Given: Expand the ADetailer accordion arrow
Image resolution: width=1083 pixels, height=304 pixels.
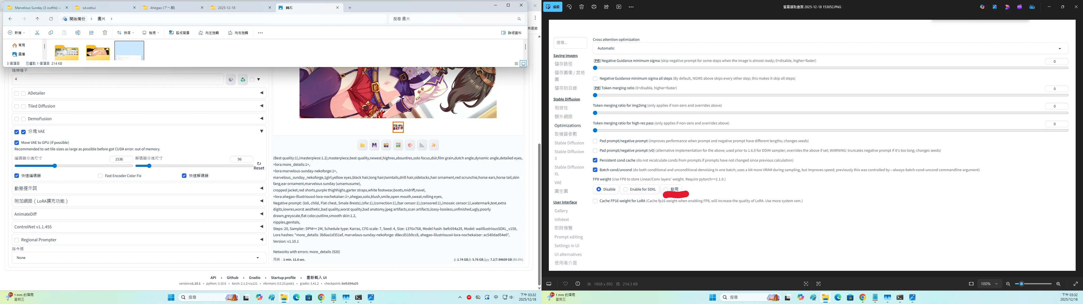Looking at the screenshot, I should pyautogui.click(x=261, y=93).
